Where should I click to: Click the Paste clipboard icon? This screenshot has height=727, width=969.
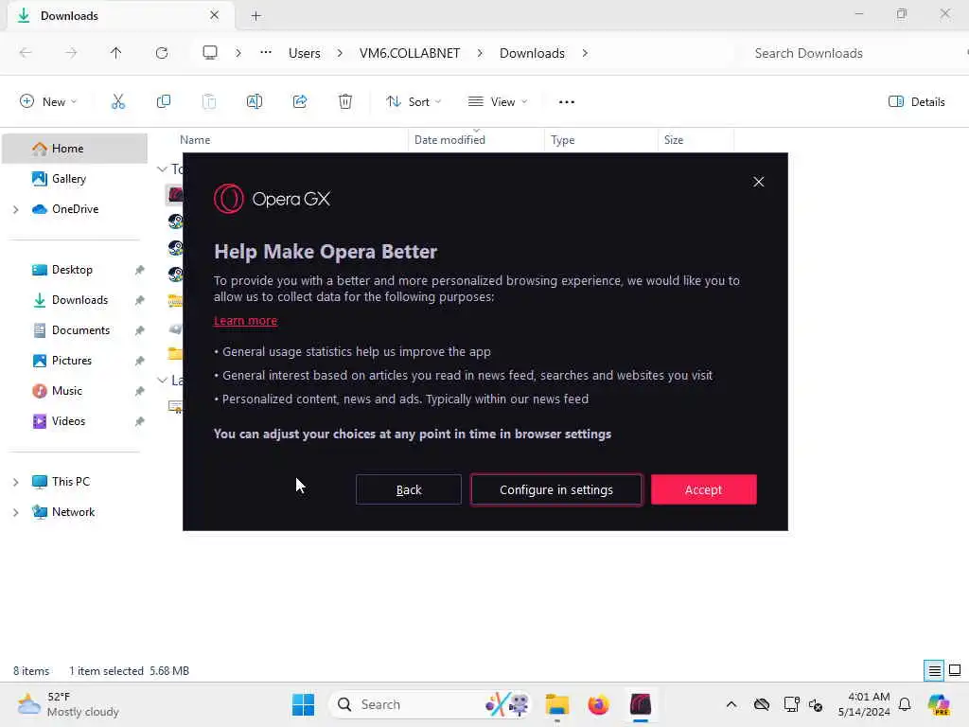(209, 102)
